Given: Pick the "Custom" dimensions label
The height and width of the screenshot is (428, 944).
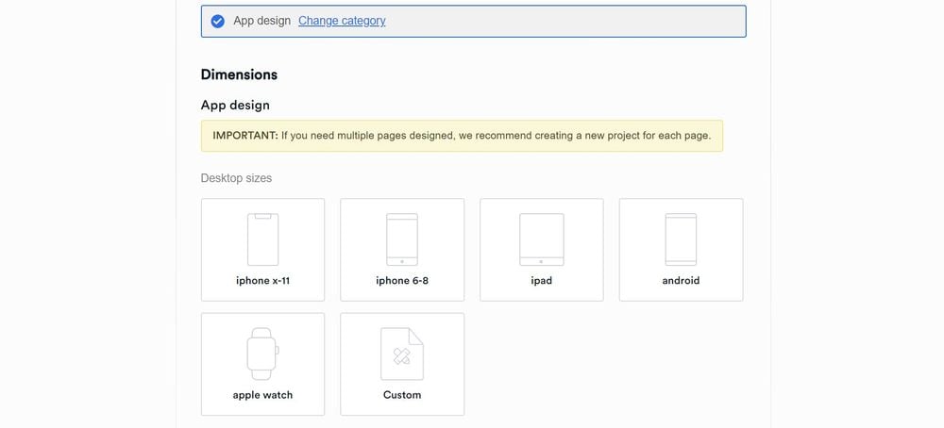Looking at the screenshot, I should pos(402,395).
